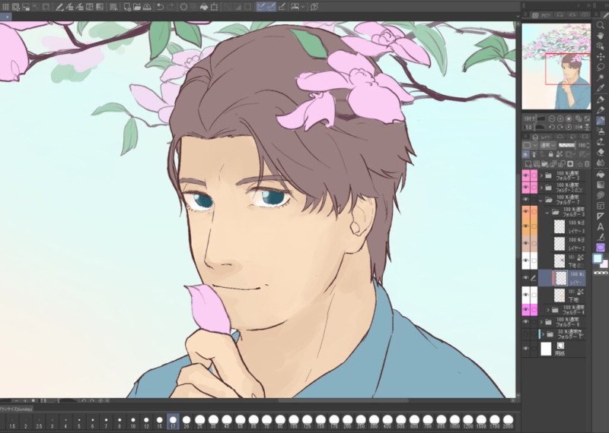This screenshot has width=609, height=433.
Task: Click the Navigator preview thumbnail
Action: tap(556, 67)
